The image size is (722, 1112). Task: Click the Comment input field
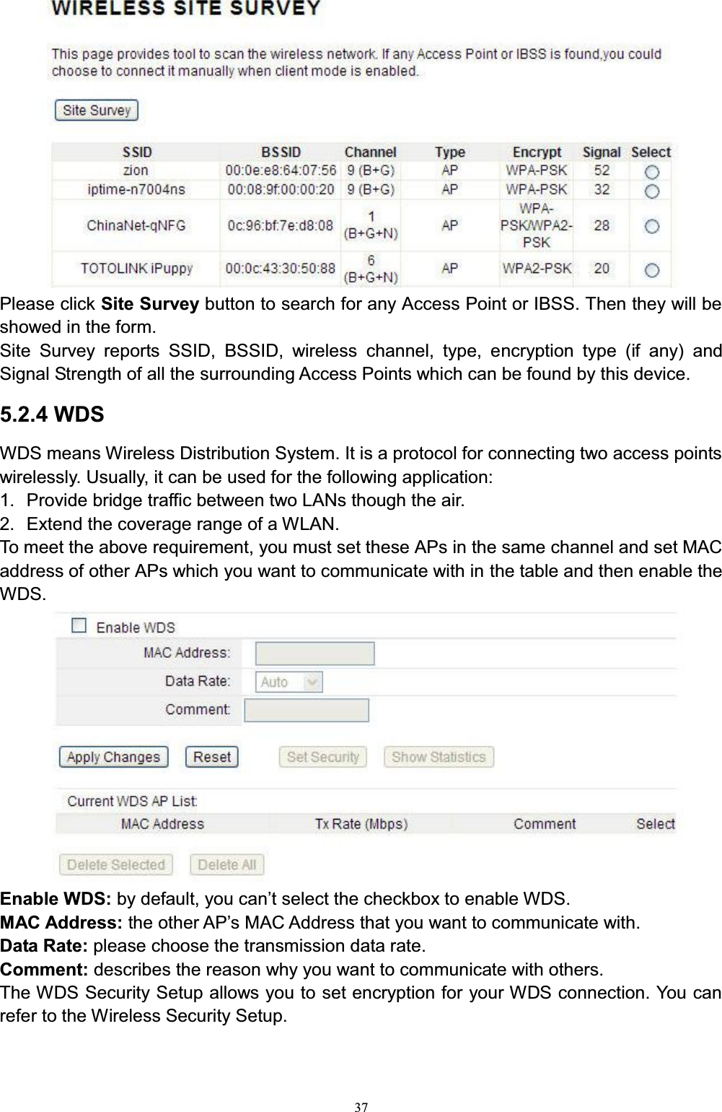pos(307,710)
